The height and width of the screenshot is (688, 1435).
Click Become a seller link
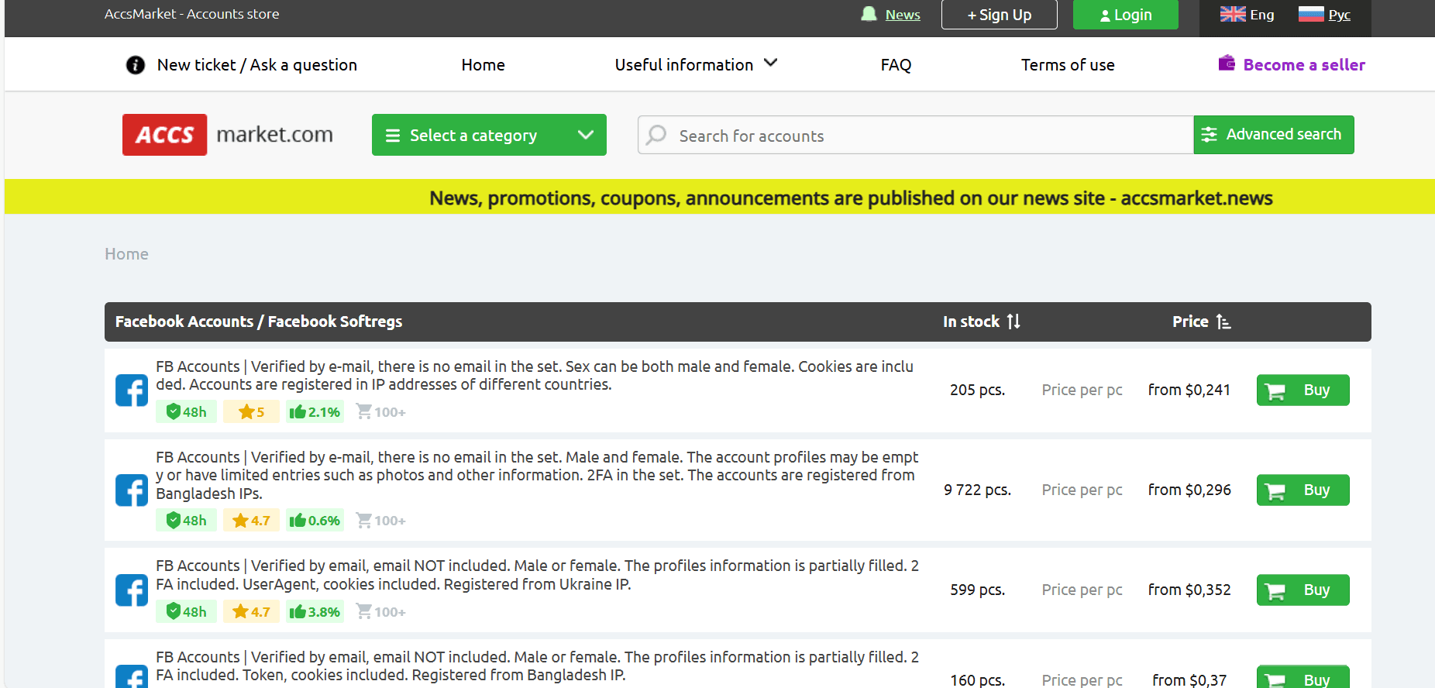[1304, 65]
